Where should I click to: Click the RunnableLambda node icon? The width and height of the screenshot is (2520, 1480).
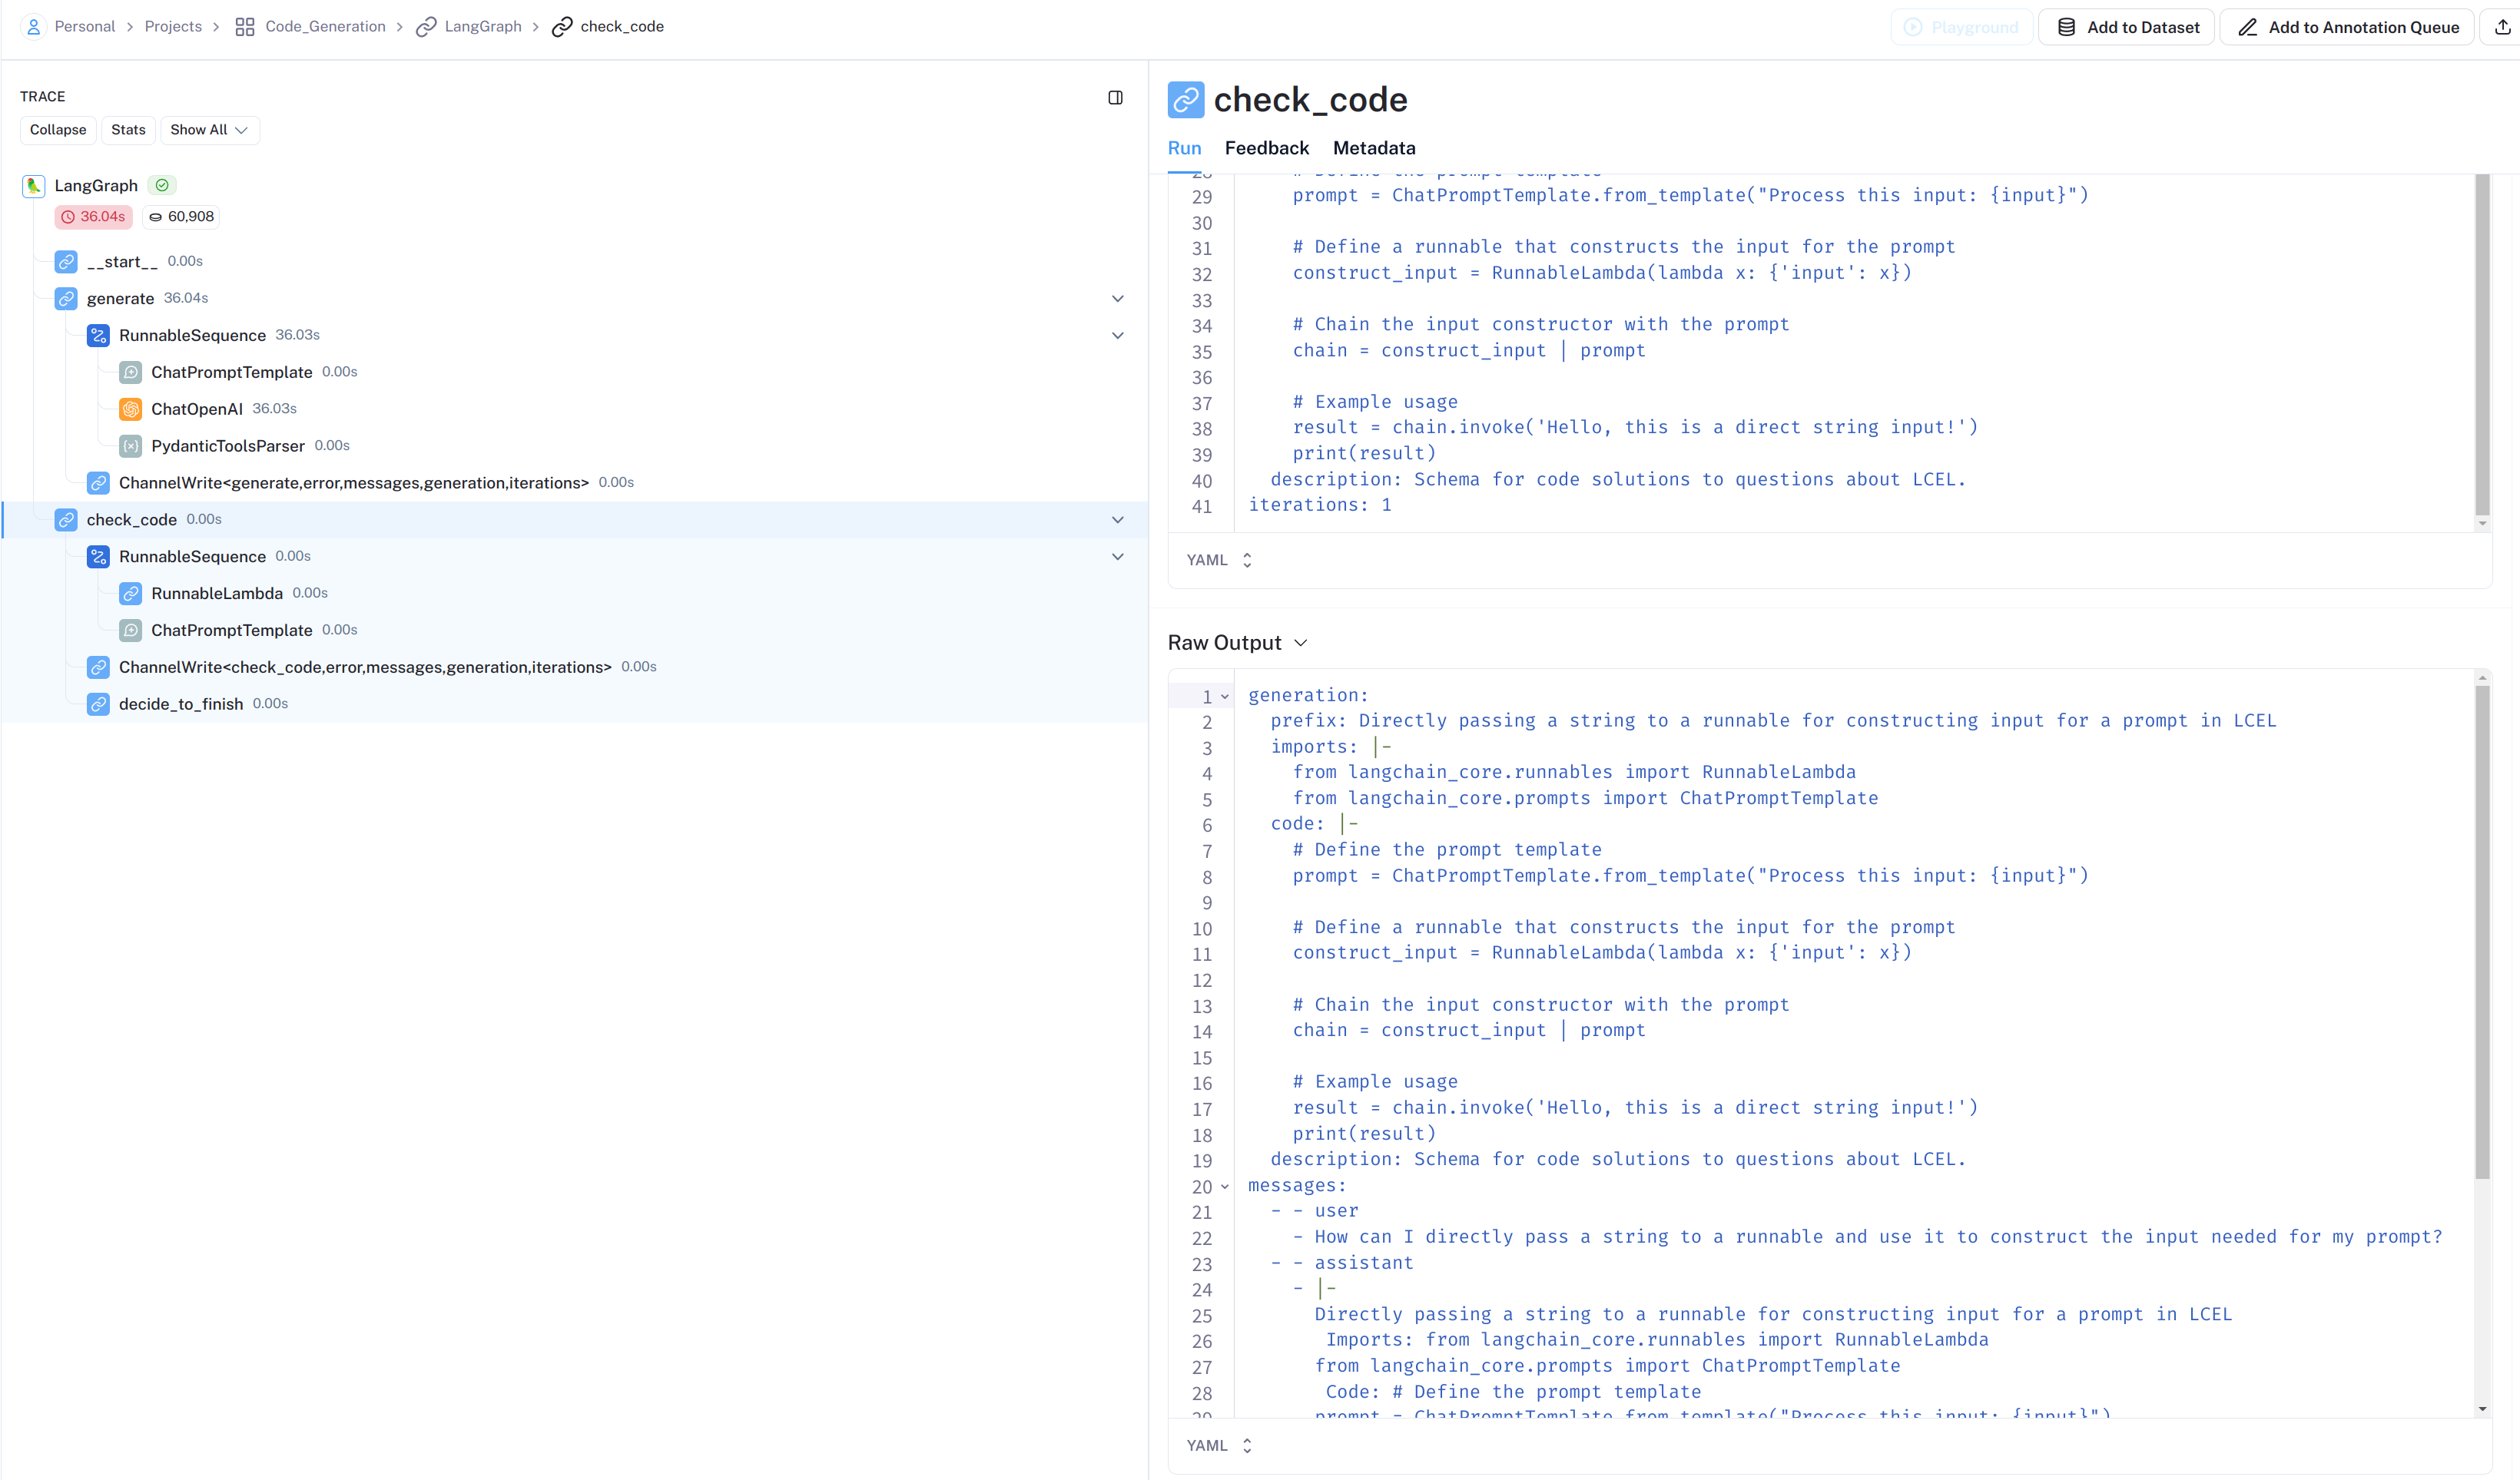130,594
